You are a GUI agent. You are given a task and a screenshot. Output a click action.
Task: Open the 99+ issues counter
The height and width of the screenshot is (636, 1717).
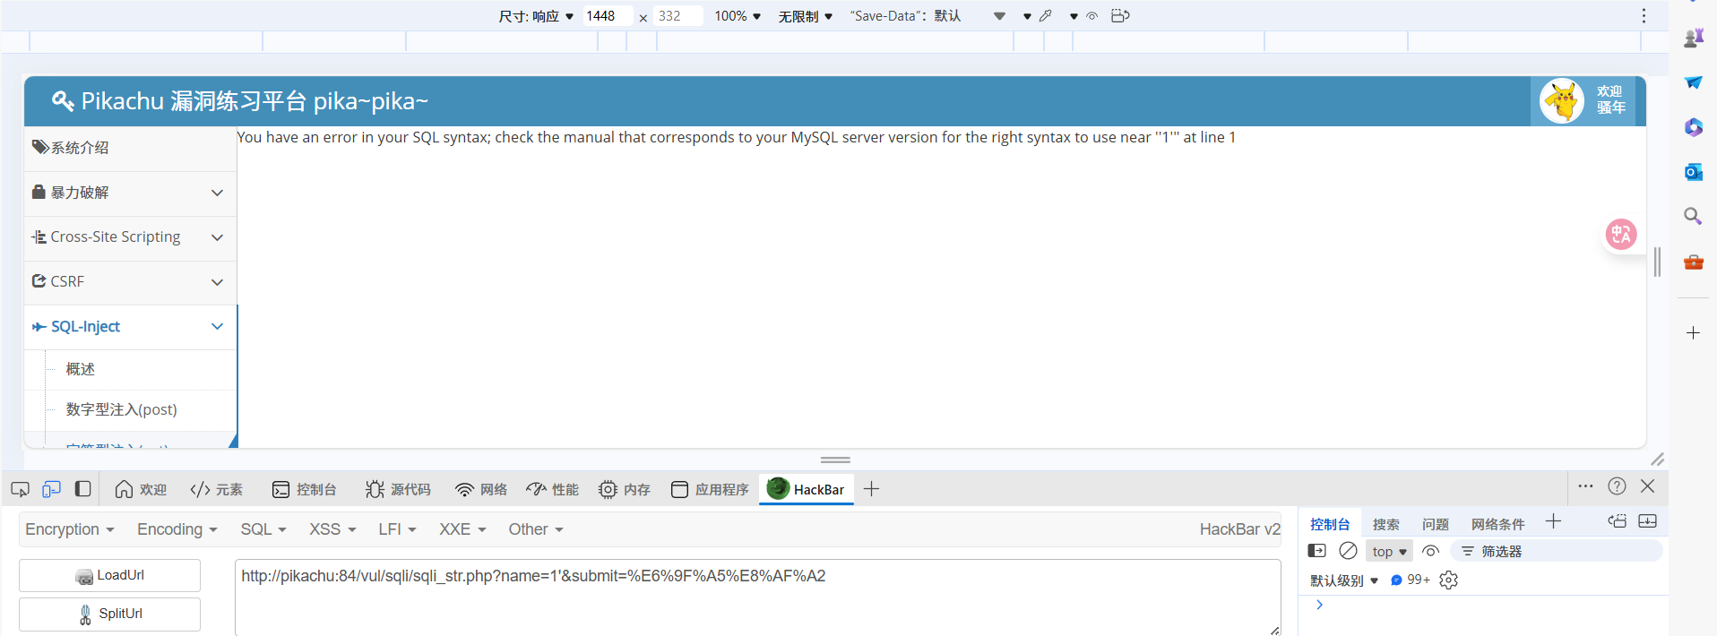[x=1410, y=580]
